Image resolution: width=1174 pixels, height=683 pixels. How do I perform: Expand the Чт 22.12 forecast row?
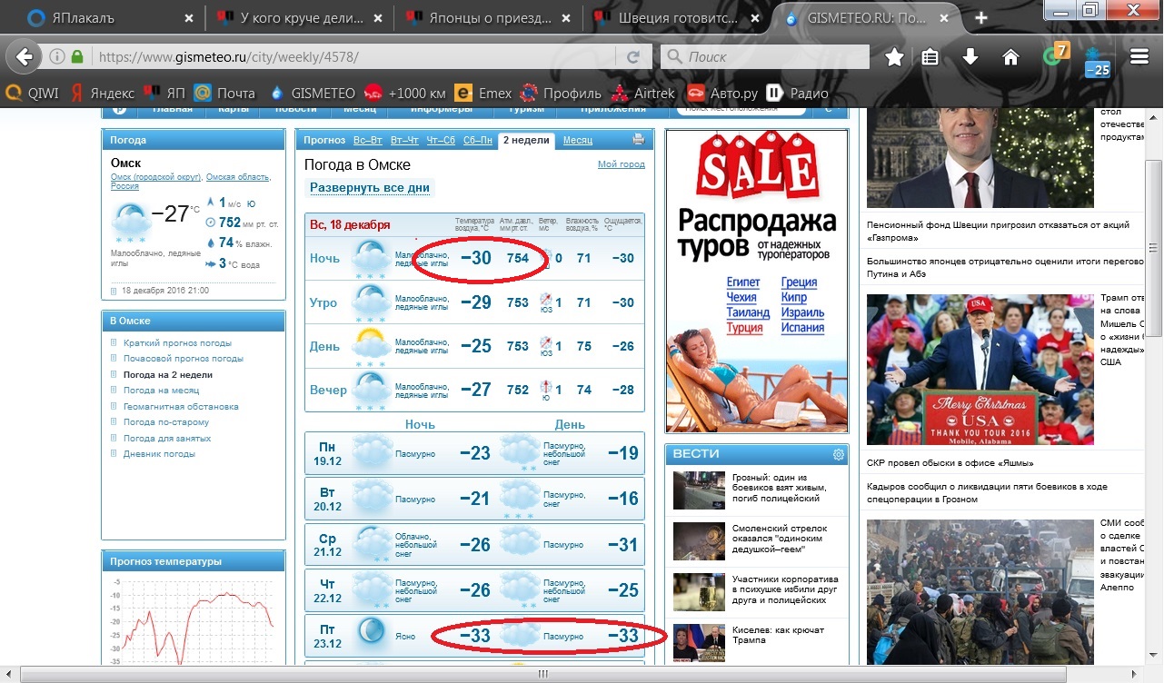tap(474, 590)
